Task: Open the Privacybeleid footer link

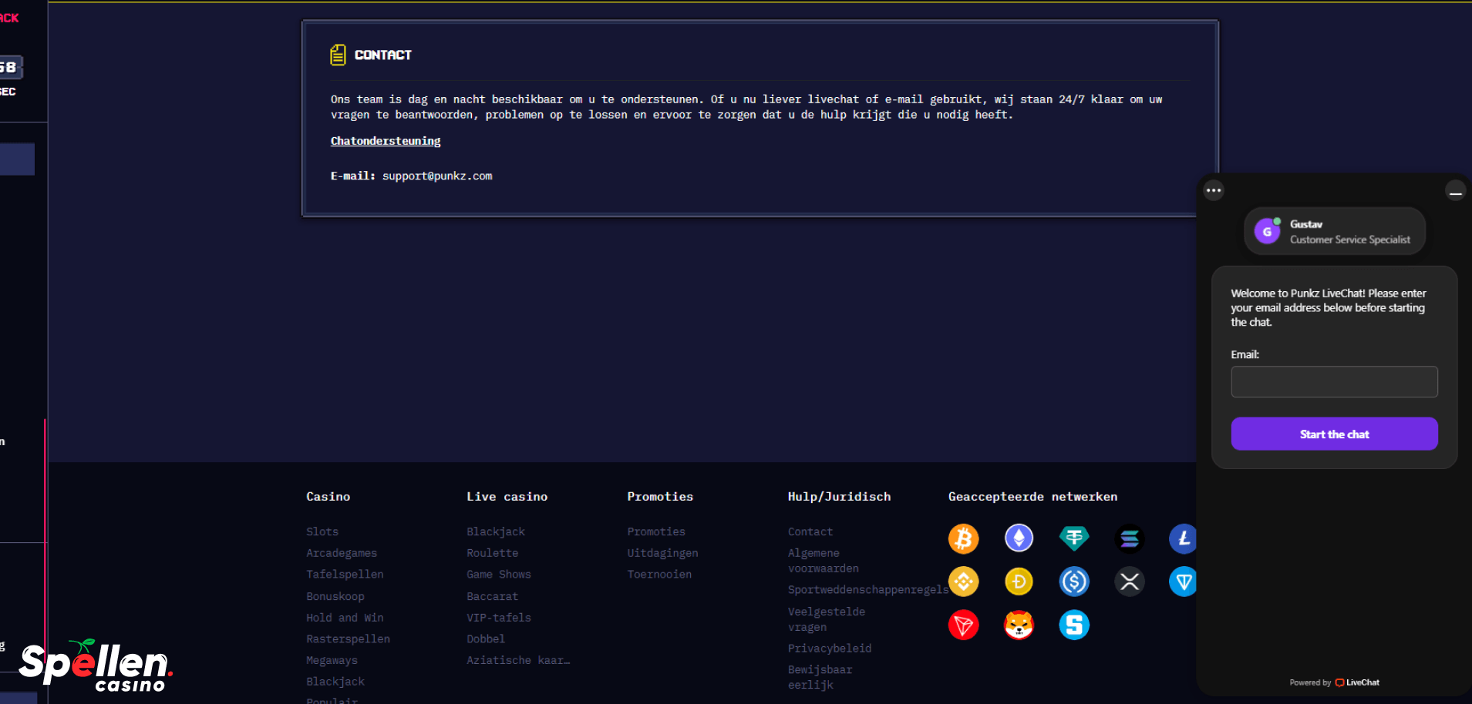Action: 830,649
